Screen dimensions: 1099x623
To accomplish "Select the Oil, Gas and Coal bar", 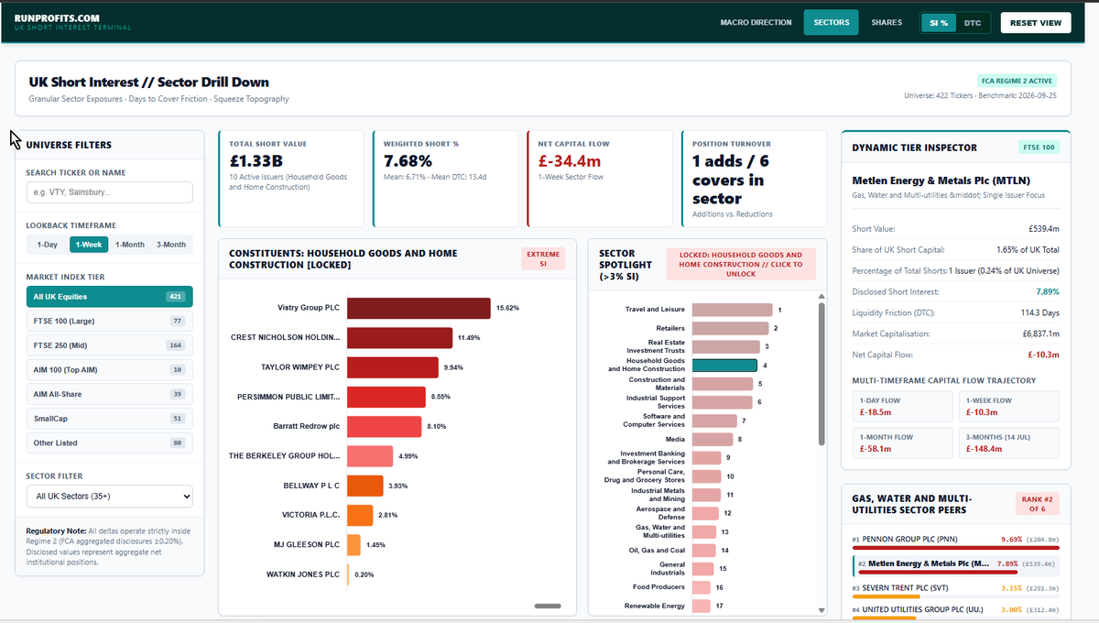I will click(x=702, y=550).
